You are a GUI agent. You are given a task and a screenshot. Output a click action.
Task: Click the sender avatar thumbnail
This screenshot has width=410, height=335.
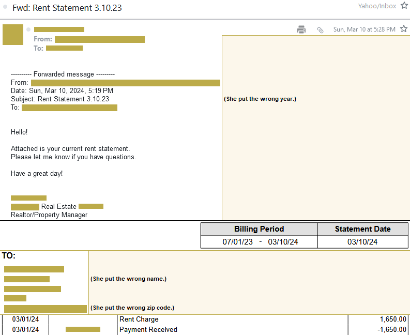[x=13, y=34]
